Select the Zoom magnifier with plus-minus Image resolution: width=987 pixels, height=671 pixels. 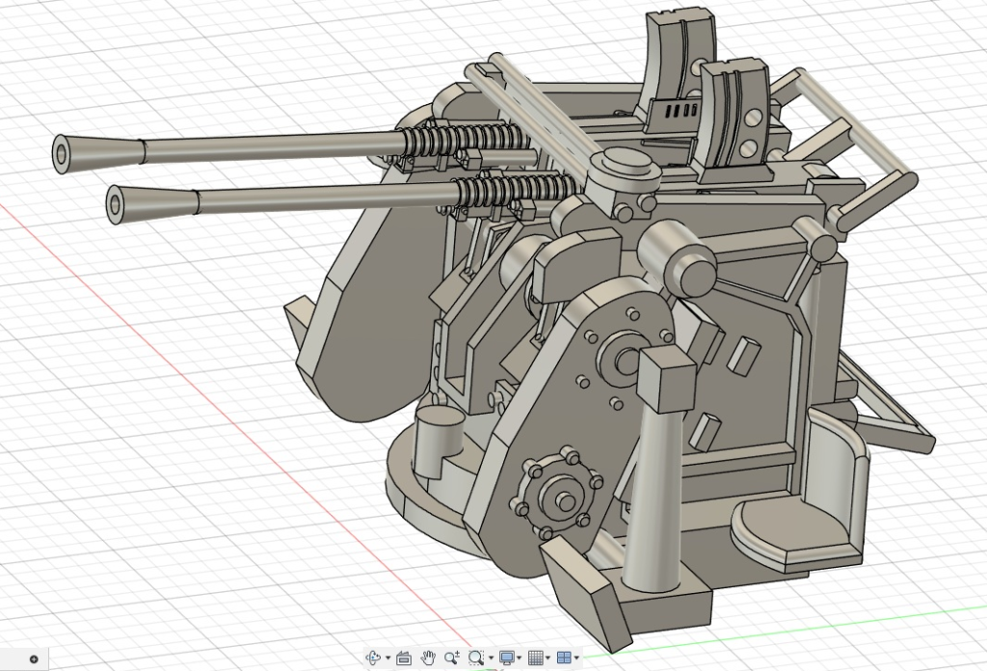[x=452, y=658]
